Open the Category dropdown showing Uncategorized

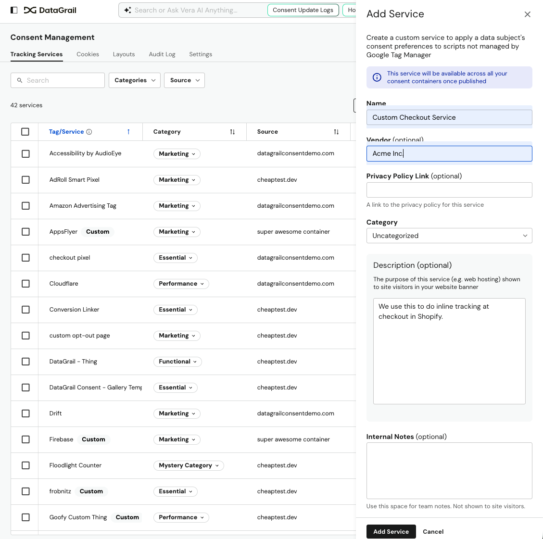pyautogui.click(x=449, y=236)
